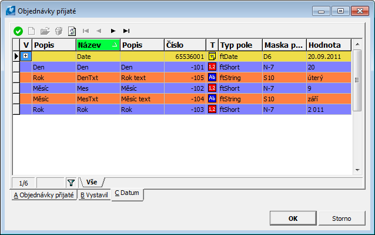The height and width of the screenshot is (235, 375).
Task: Click the grayed package toolbar icon
Action: click(x=59, y=31)
